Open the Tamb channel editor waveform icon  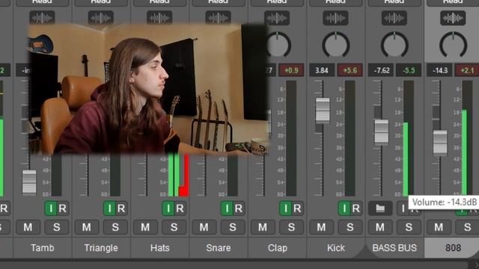(x=42, y=18)
